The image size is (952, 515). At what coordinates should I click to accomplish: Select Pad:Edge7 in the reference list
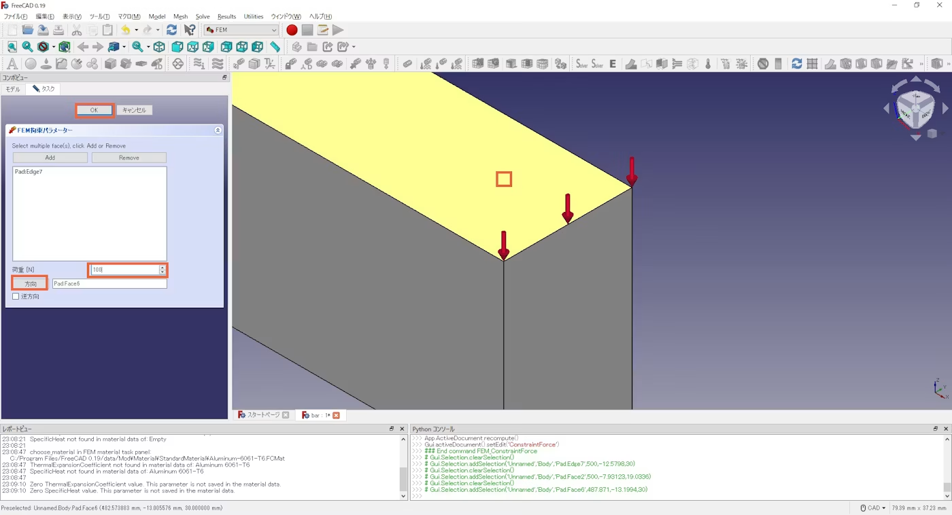pos(29,172)
